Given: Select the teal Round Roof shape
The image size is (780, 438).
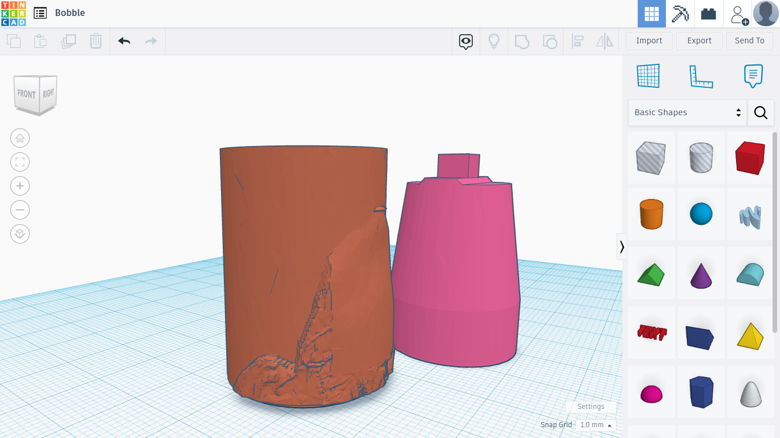Looking at the screenshot, I should tap(750, 274).
